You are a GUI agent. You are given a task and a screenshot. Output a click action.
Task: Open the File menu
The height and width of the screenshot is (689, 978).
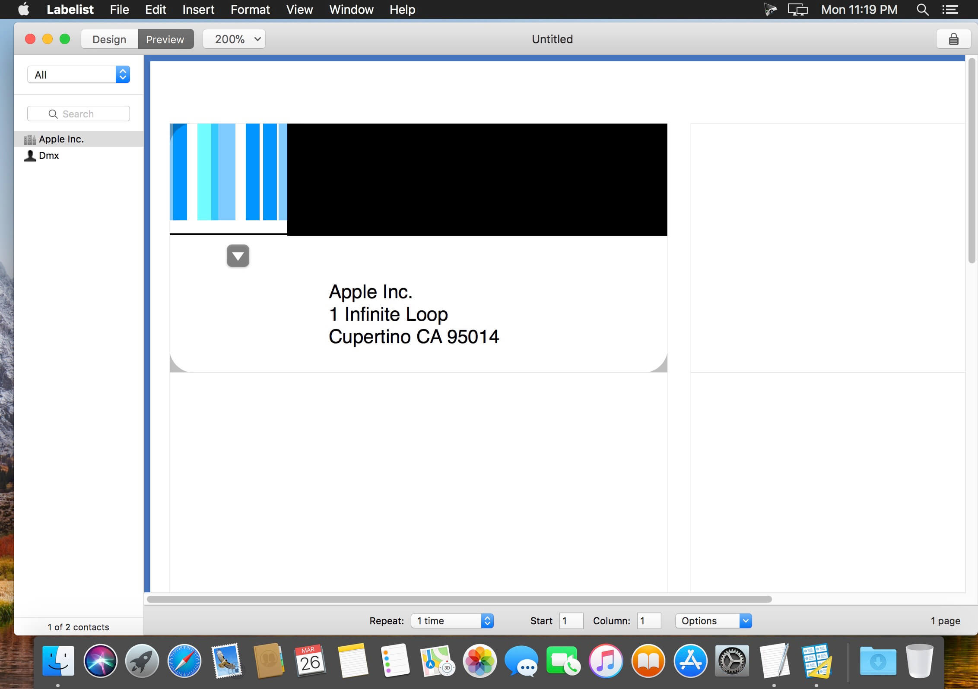(119, 9)
